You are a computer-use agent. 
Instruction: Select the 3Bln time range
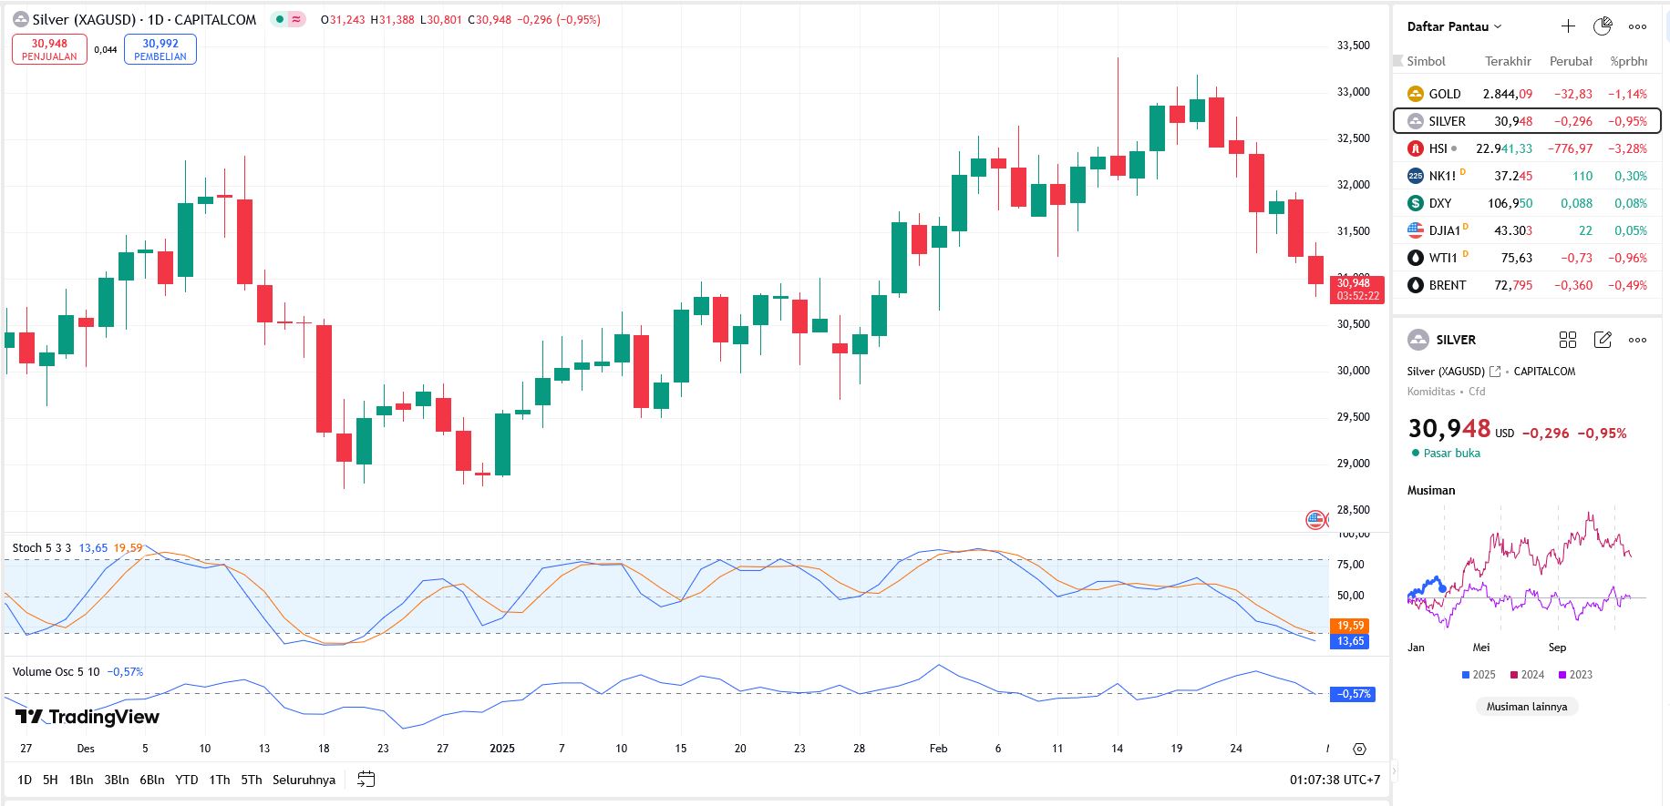117,780
